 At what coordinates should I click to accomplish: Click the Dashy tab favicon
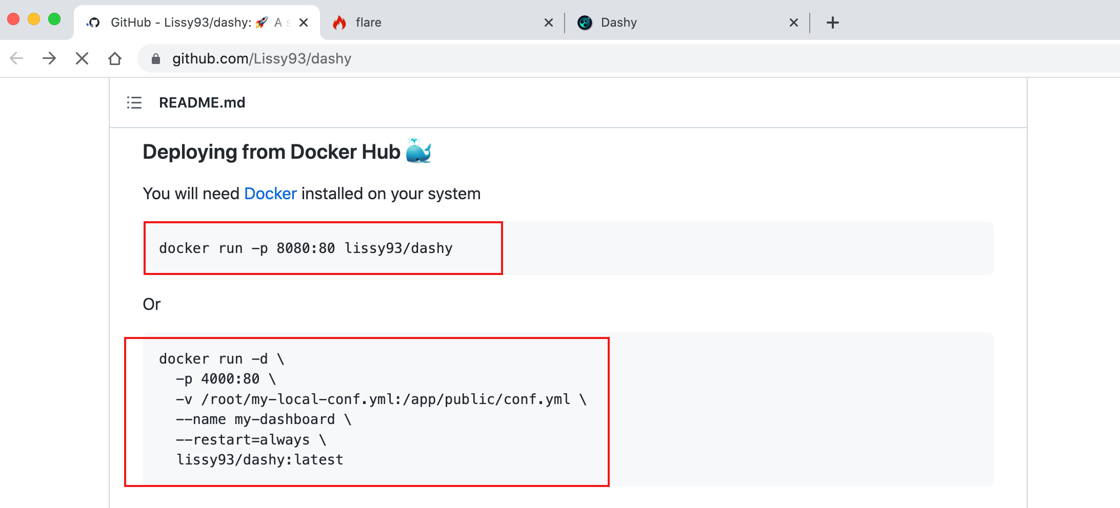point(585,23)
